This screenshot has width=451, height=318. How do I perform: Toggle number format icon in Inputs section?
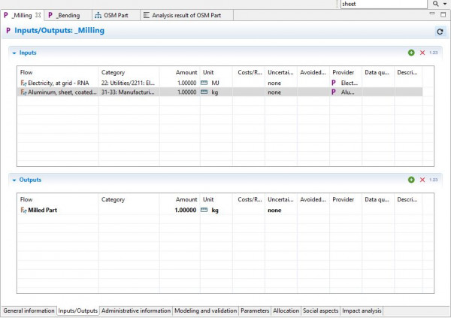pyautogui.click(x=433, y=53)
